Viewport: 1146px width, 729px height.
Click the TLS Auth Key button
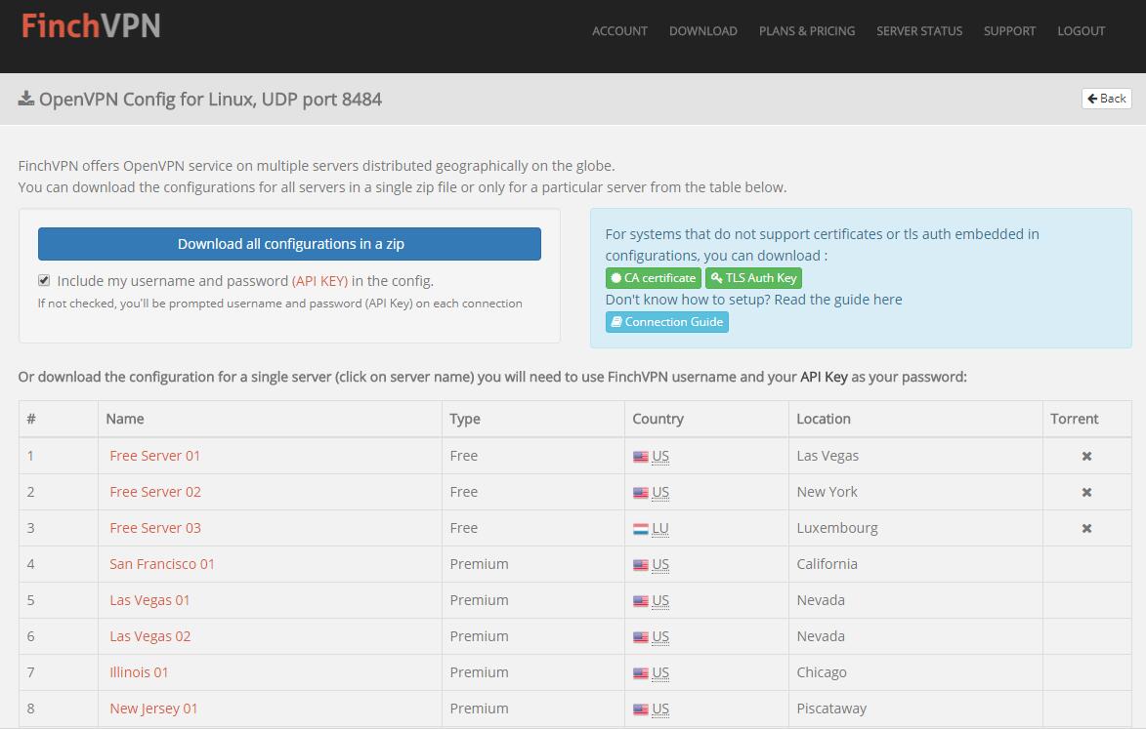753,278
